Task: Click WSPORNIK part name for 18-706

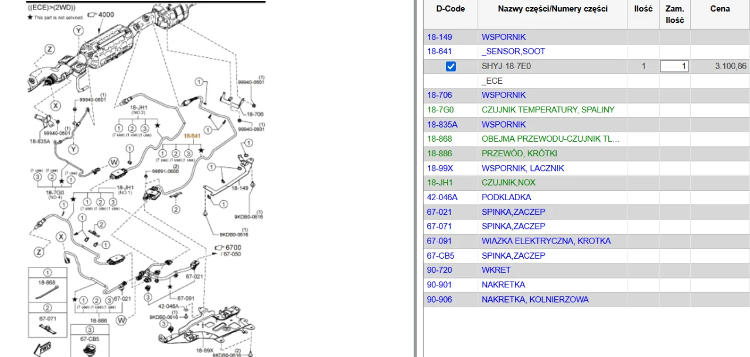Action: tap(503, 95)
